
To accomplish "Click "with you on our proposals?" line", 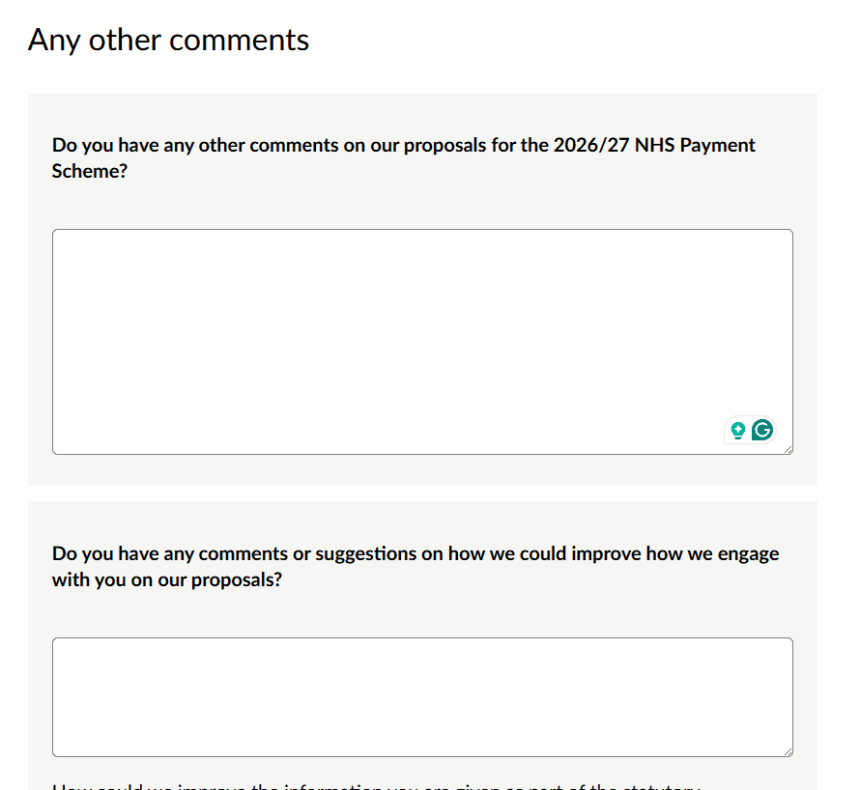I will [x=167, y=580].
